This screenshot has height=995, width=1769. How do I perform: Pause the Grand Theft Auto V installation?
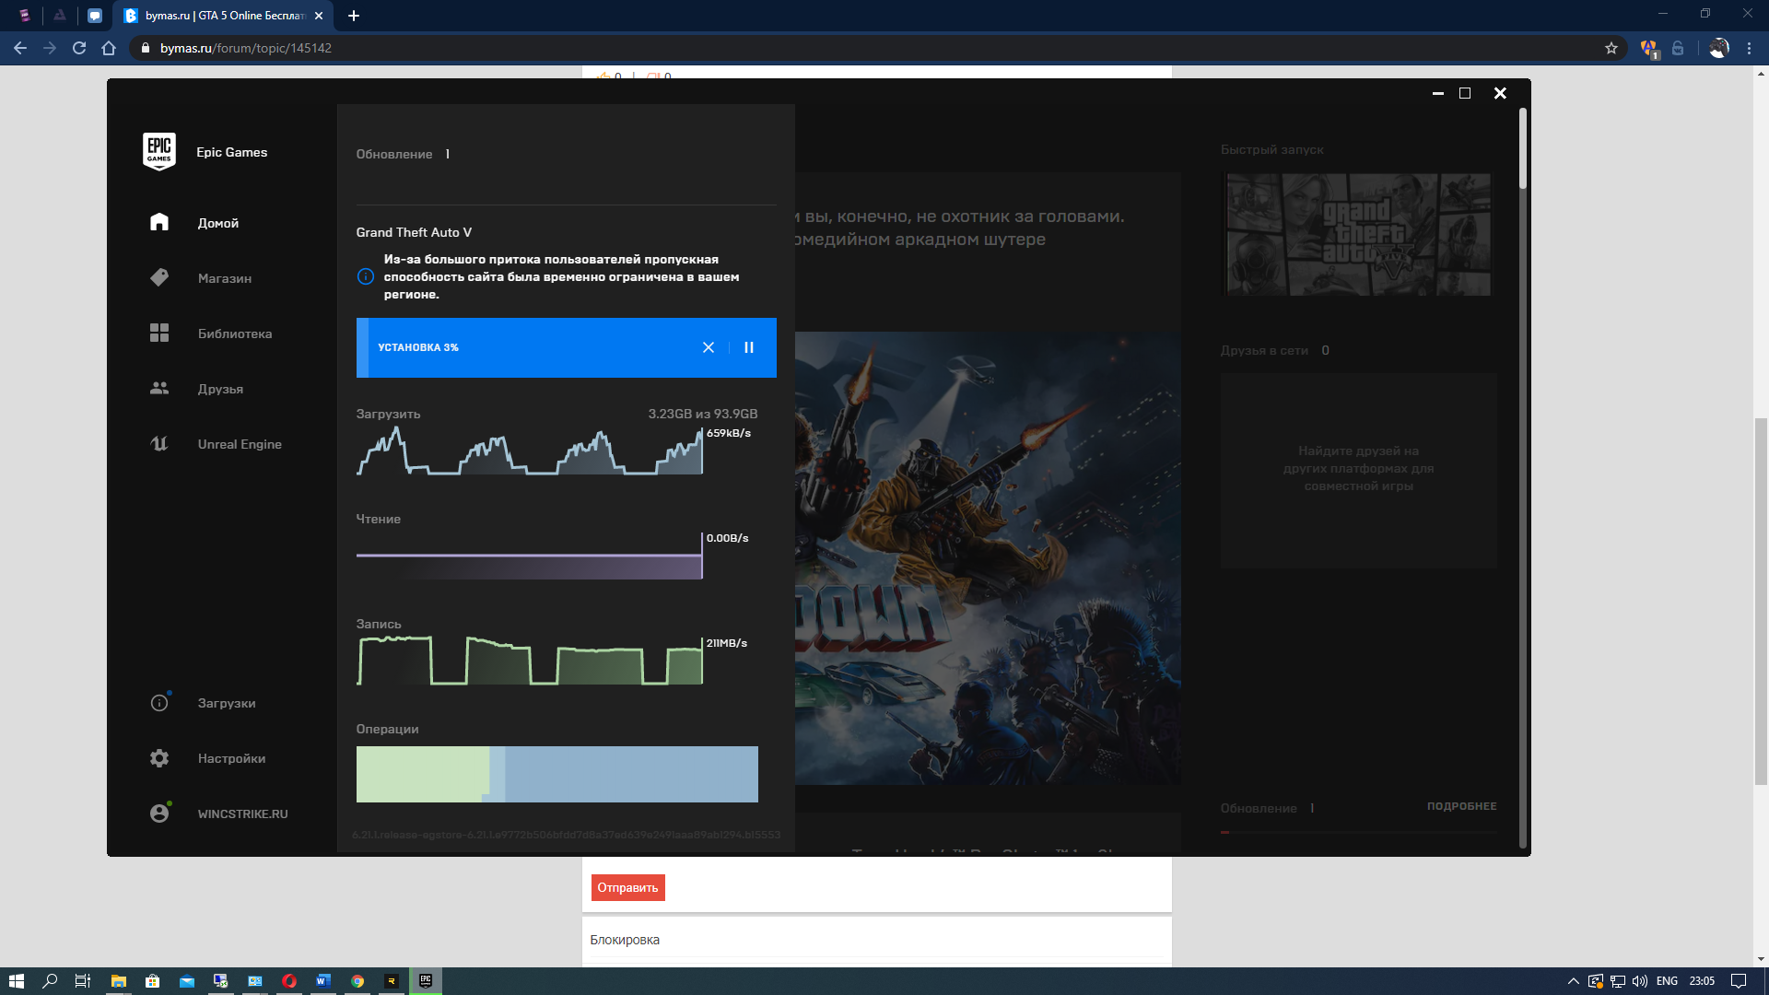[x=749, y=347]
